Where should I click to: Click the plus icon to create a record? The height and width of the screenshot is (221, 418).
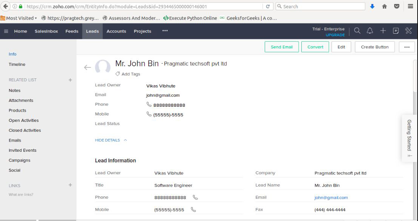click(383, 31)
